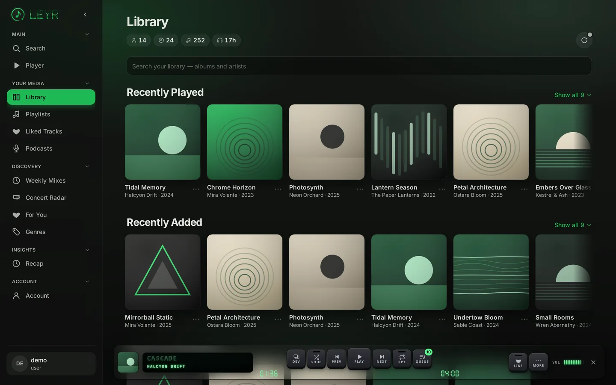Collapse the DISCOVERY section
The width and height of the screenshot is (616, 385).
87,166
